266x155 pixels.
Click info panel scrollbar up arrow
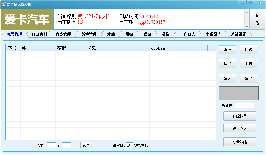pos(247,12)
